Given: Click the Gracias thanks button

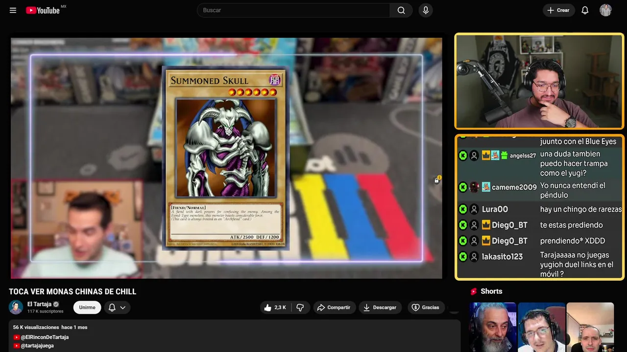Looking at the screenshot, I should tap(425, 308).
